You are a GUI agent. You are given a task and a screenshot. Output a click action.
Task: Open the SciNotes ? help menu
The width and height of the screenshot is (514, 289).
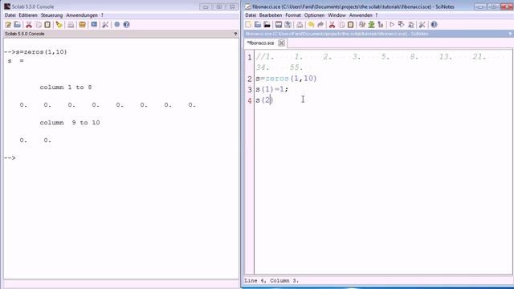click(377, 15)
